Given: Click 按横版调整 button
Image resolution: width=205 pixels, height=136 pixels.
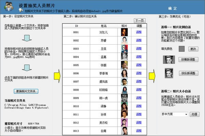Looking at the screenshot, I should click(188, 59).
